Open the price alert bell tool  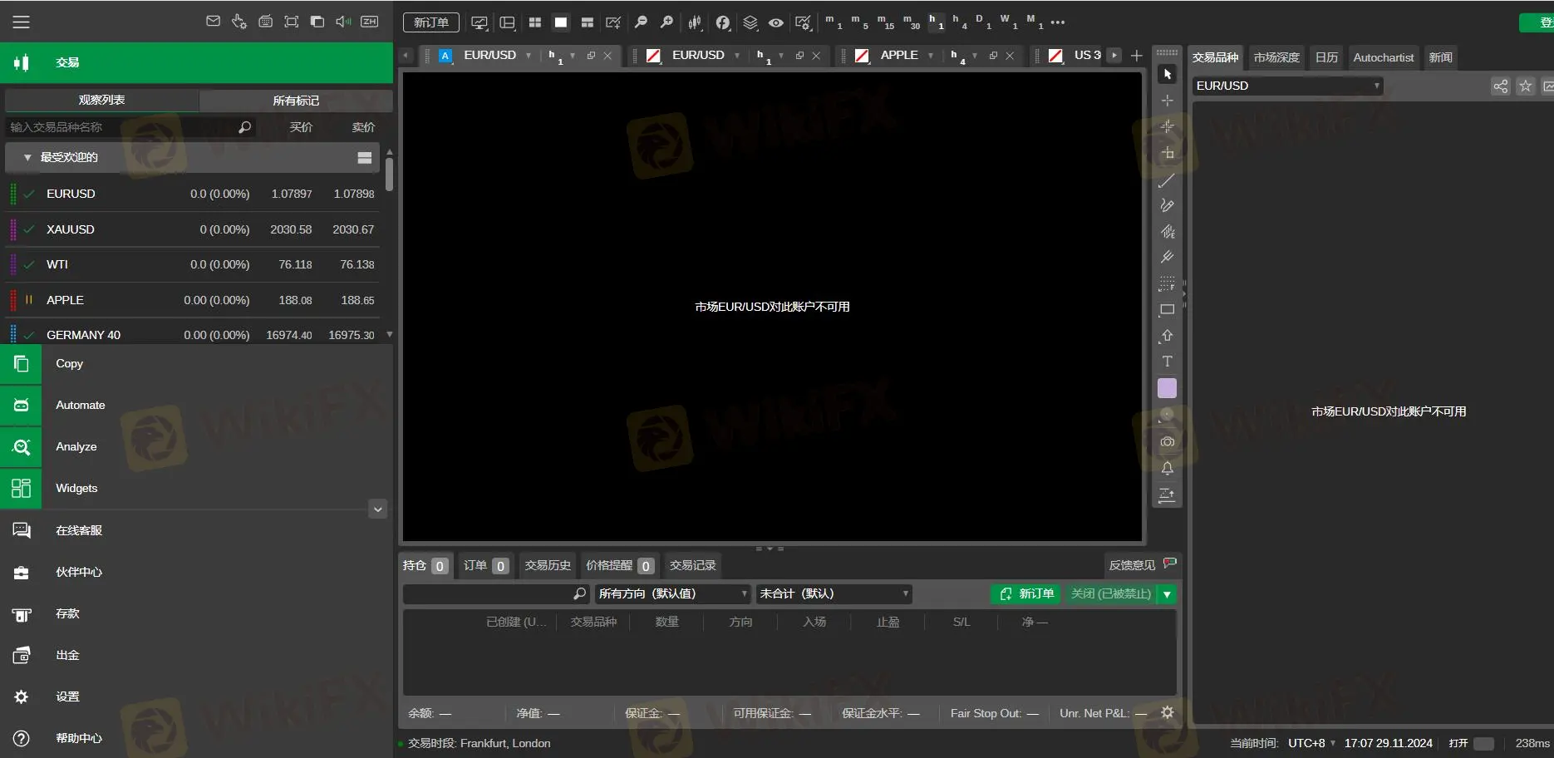point(1167,468)
